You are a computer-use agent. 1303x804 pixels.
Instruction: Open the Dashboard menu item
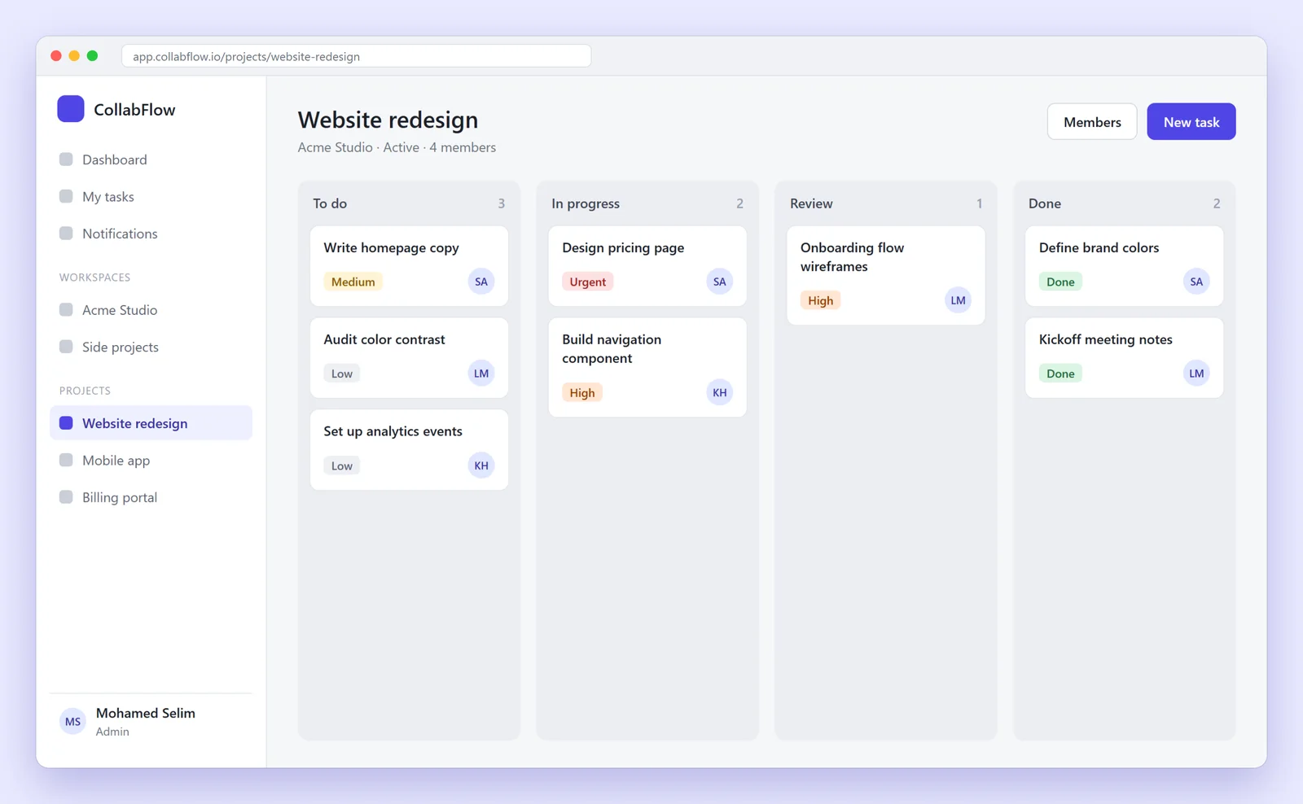click(151, 159)
